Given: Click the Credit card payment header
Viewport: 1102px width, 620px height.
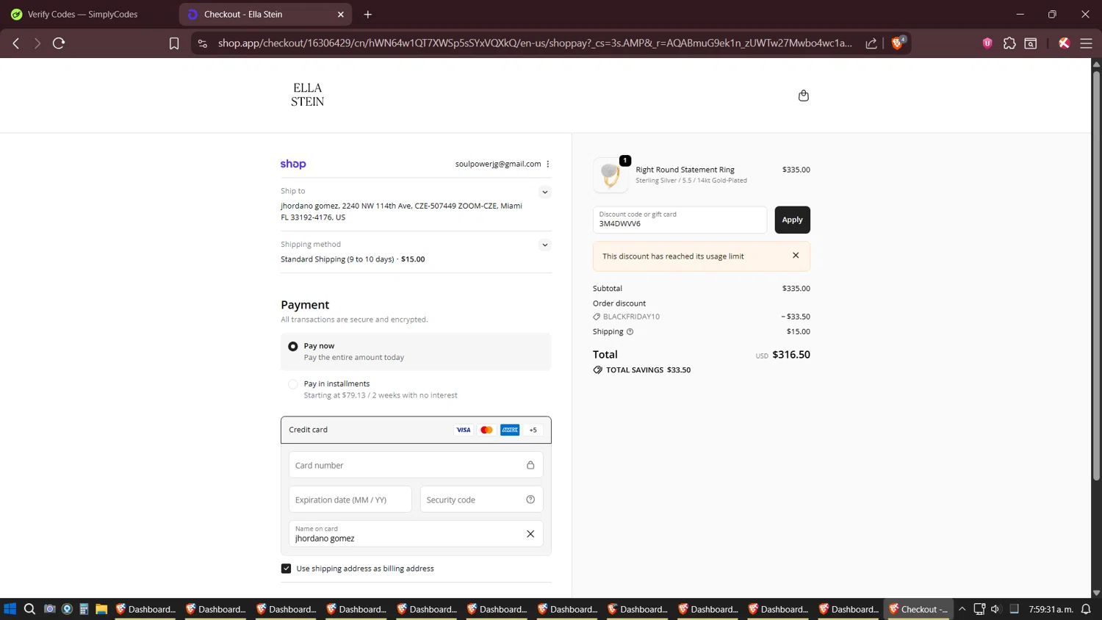Looking at the screenshot, I should pyautogui.click(x=416, y=430).
